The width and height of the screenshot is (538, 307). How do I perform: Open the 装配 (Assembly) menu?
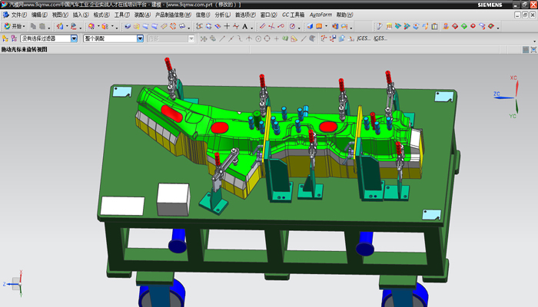pos(142,15)
